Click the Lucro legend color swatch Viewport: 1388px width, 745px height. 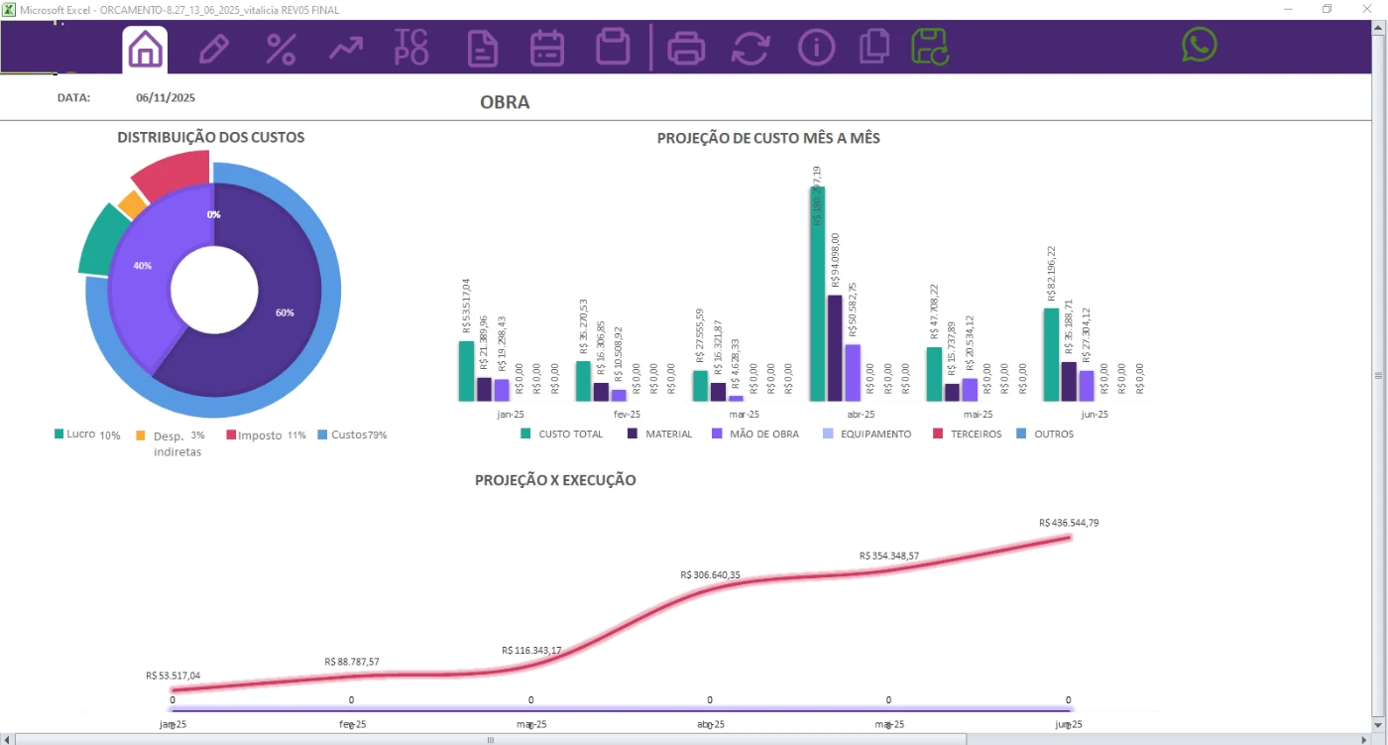pos(59,435)
